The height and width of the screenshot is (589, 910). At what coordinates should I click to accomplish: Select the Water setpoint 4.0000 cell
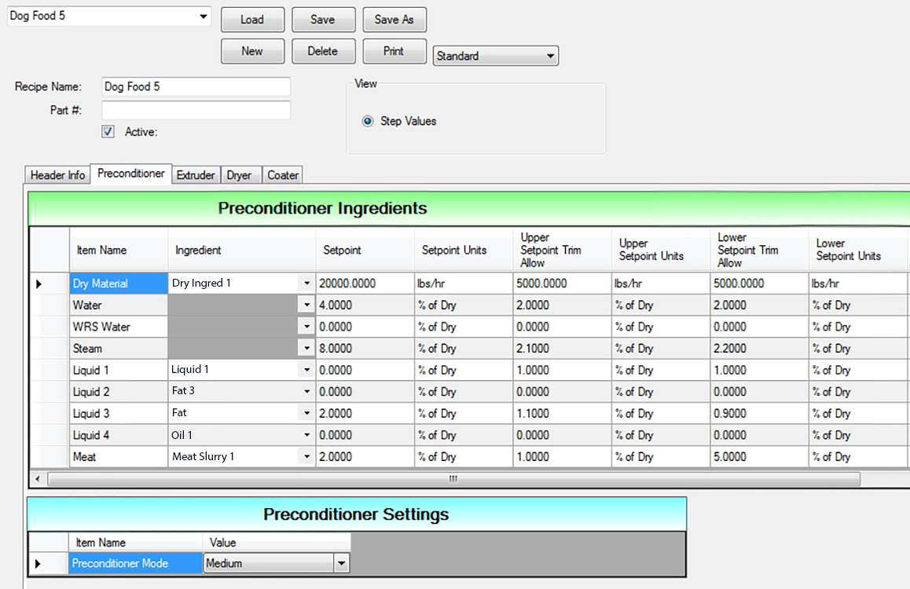(x=365, y=305)
